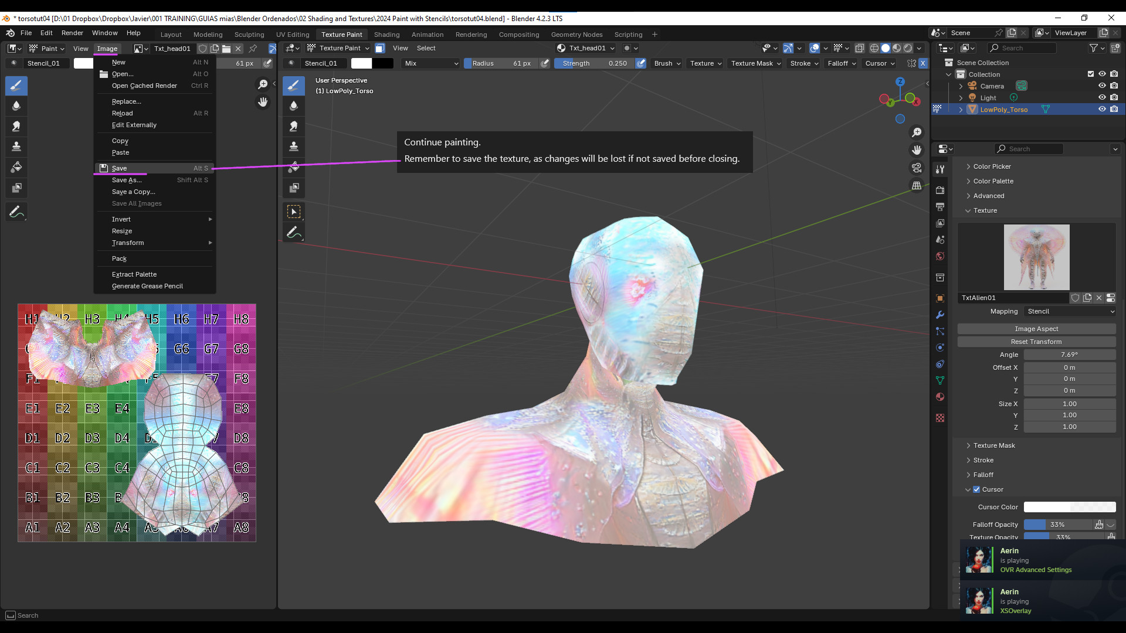Open the Texture Paint mode dropdown
Screen dimensions: 1126x633
click(x=338, y=48)
